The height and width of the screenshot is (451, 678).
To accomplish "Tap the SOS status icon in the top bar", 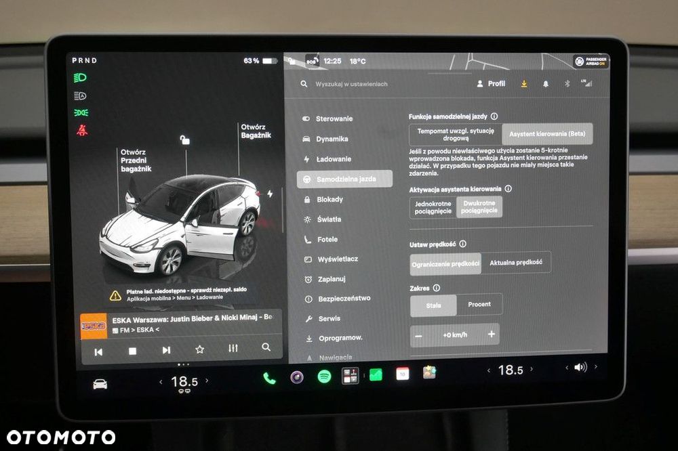I will click(312, 61).
